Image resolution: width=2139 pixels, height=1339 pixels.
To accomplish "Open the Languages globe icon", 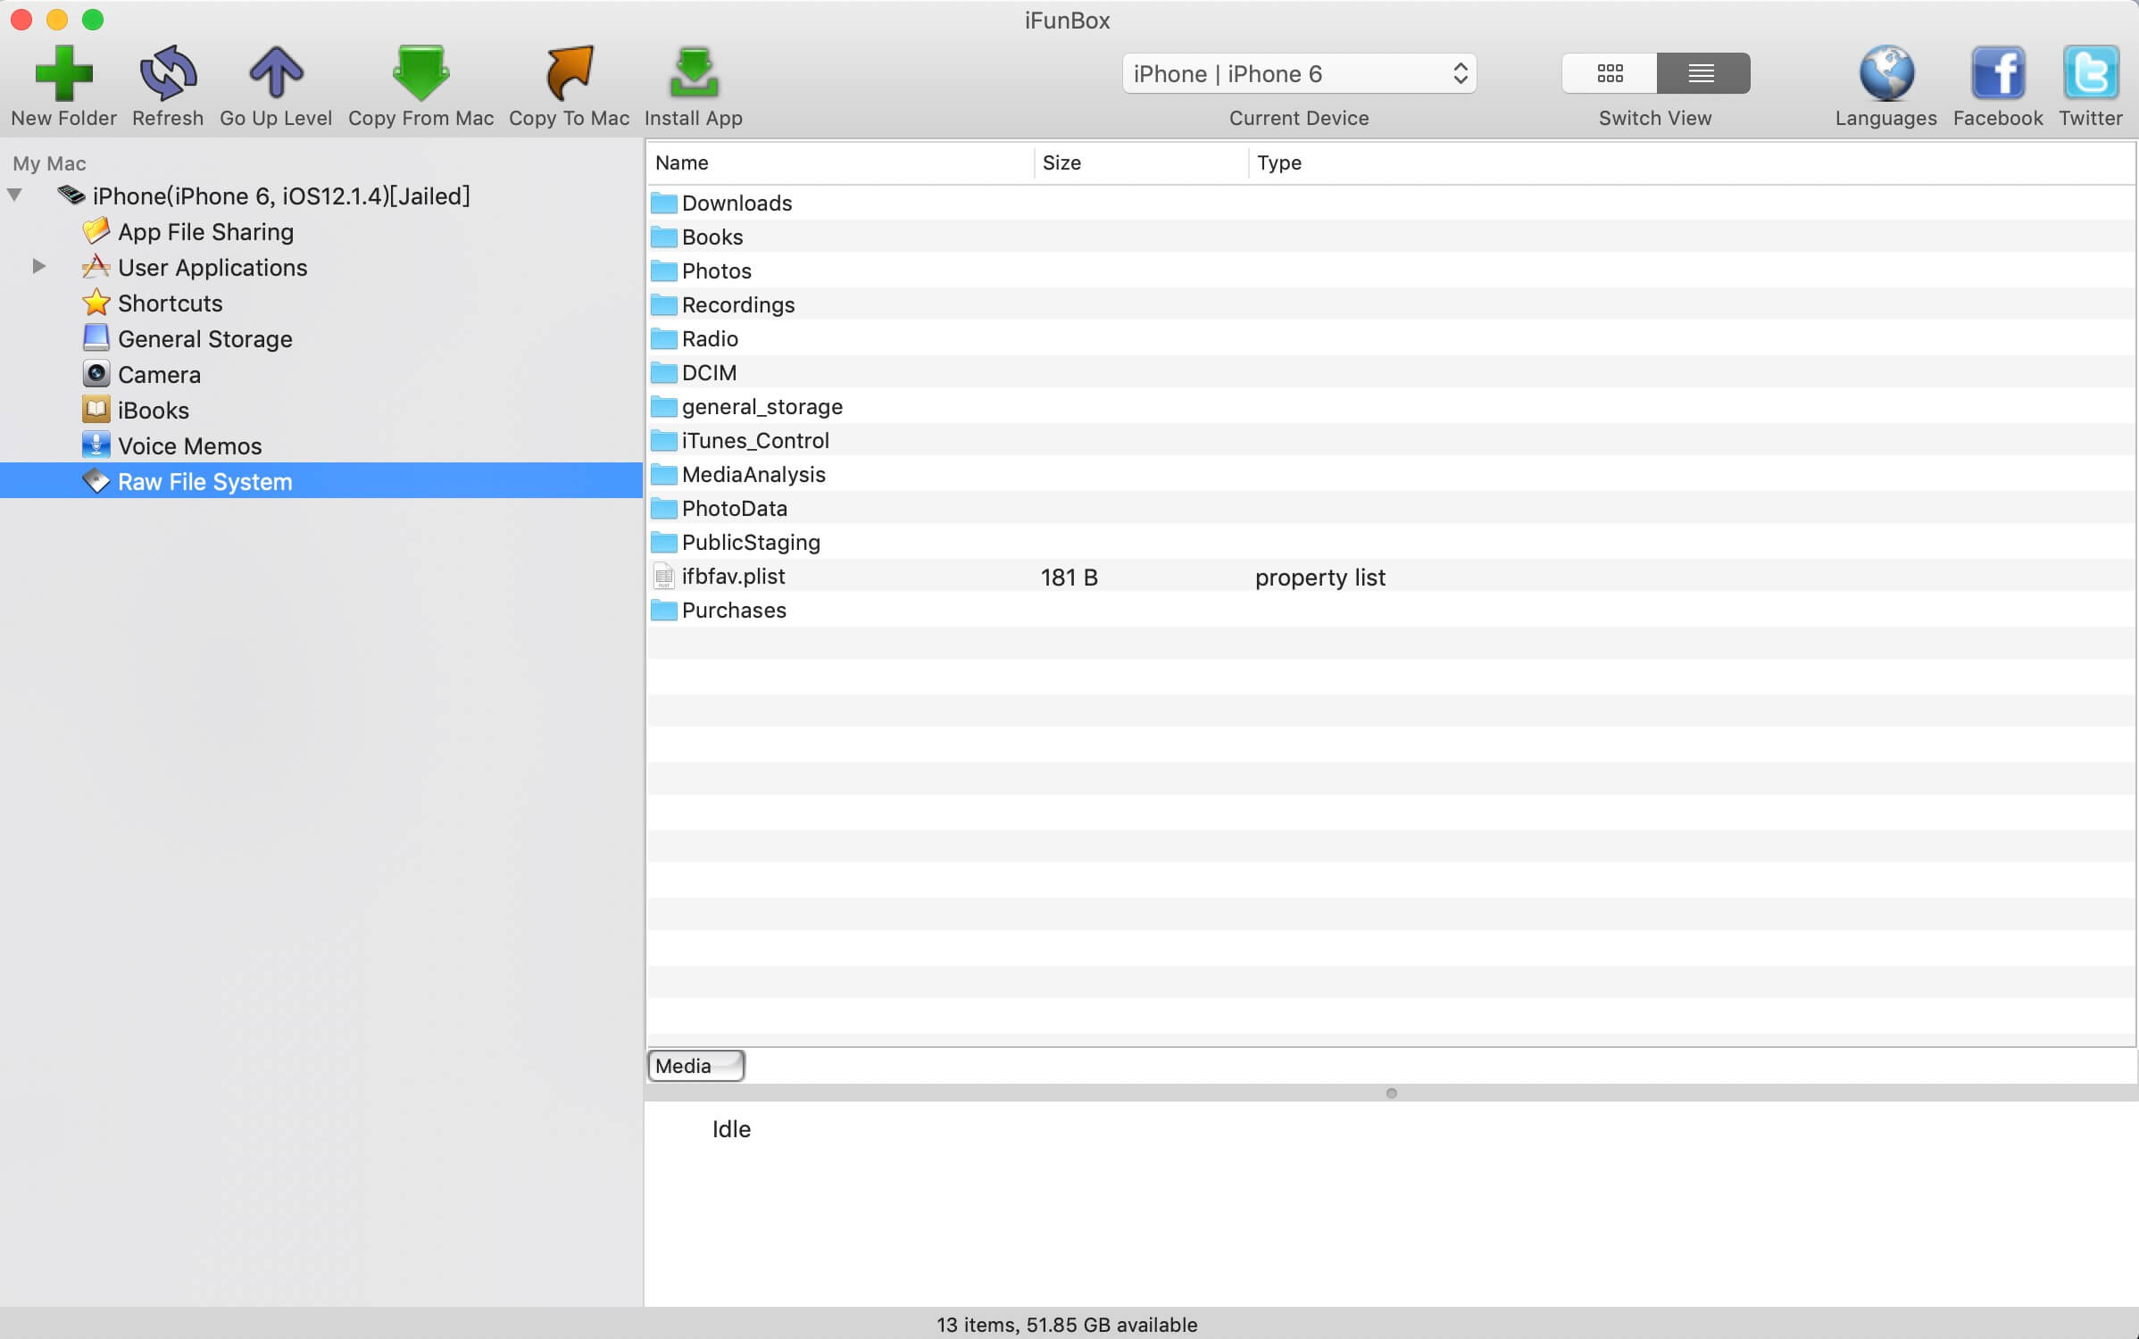I will [x=1886, y=72].
